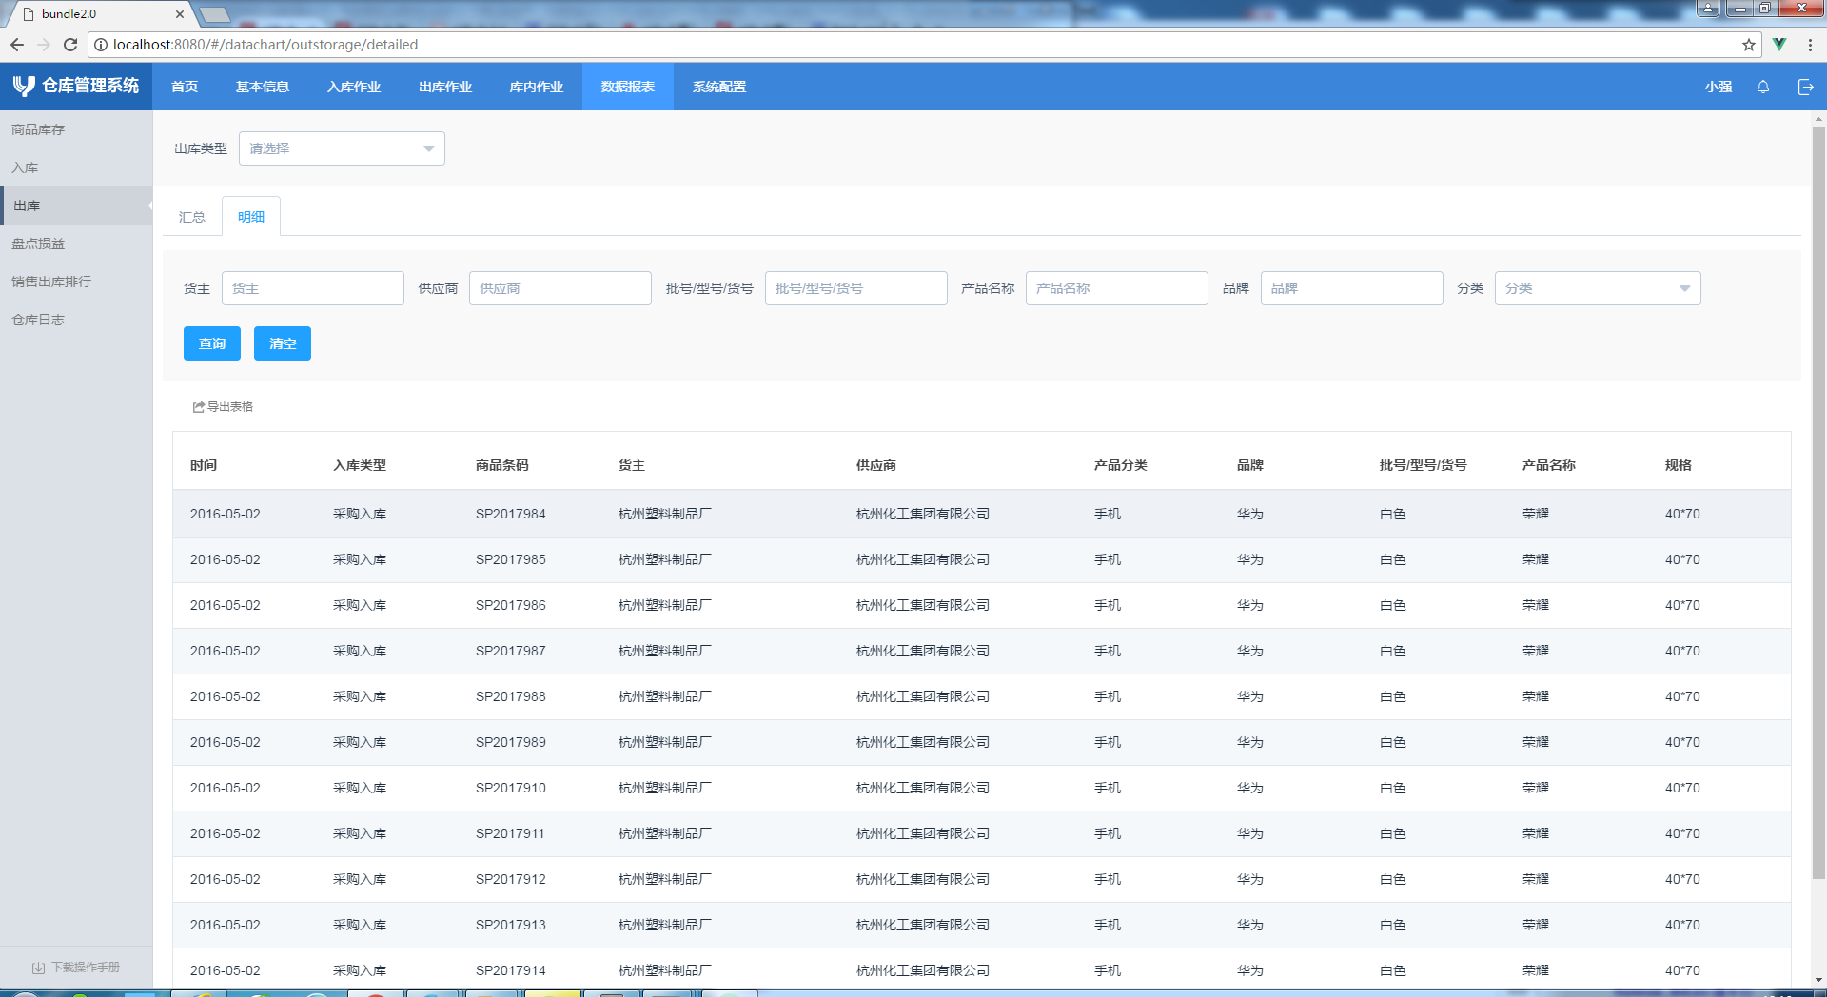Click the warehouse system shield logo
This screenshot has height=997, width=1827.
(24, 87)
